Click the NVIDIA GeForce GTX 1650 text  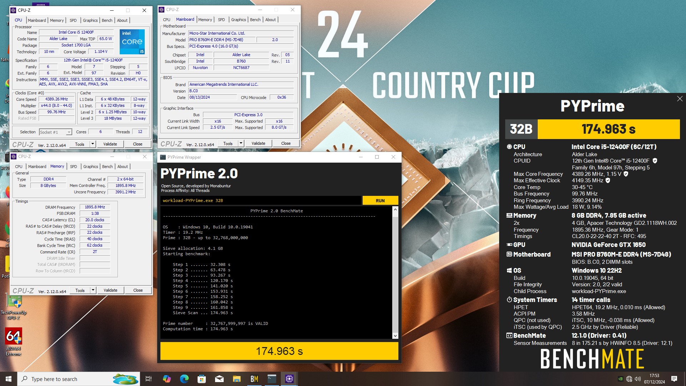[x=608, y=245]
